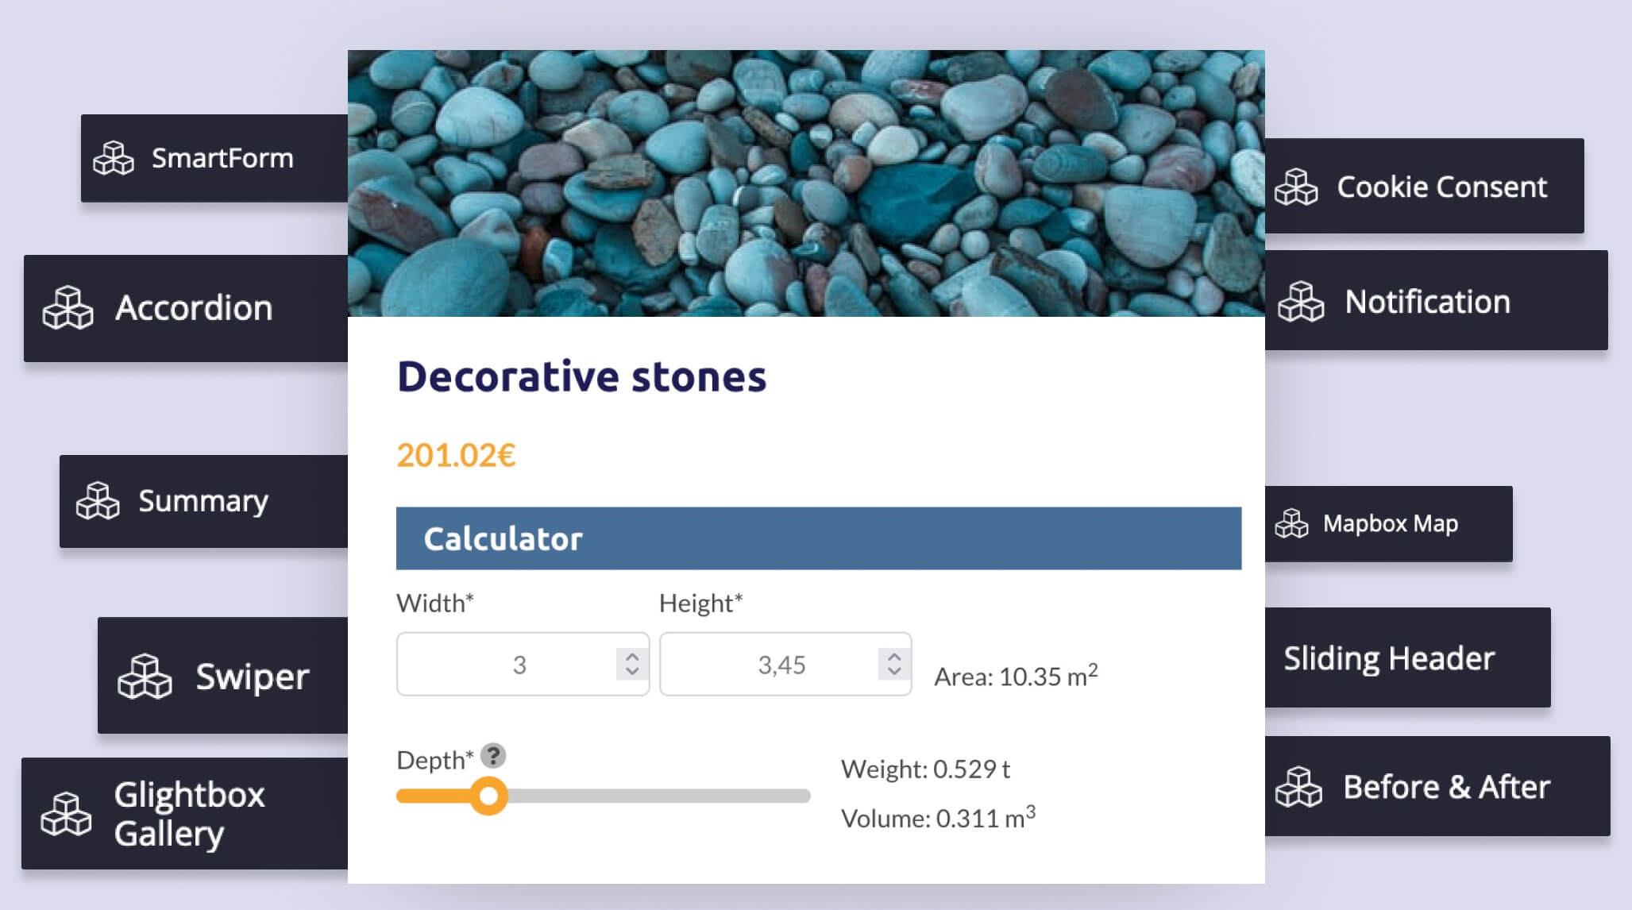Open the Sliding Header element
The height and width of the screenshot is (910, 1632).
point(1406,657)
